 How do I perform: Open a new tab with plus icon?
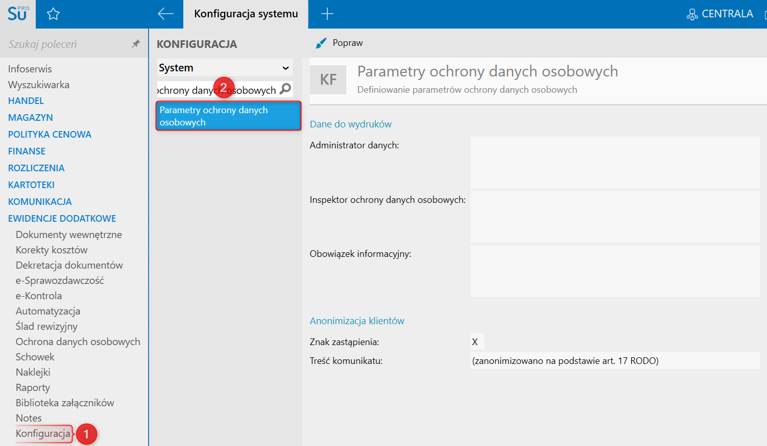click(x=327, y=14)
